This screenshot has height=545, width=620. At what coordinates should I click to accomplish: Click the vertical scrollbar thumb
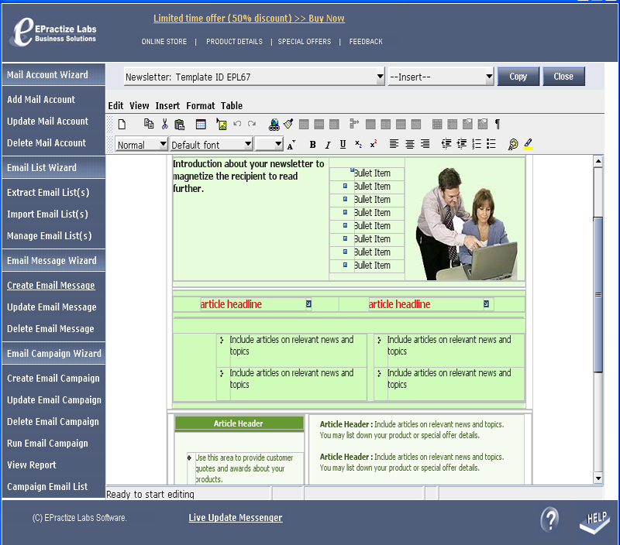[x=598, y=294]
